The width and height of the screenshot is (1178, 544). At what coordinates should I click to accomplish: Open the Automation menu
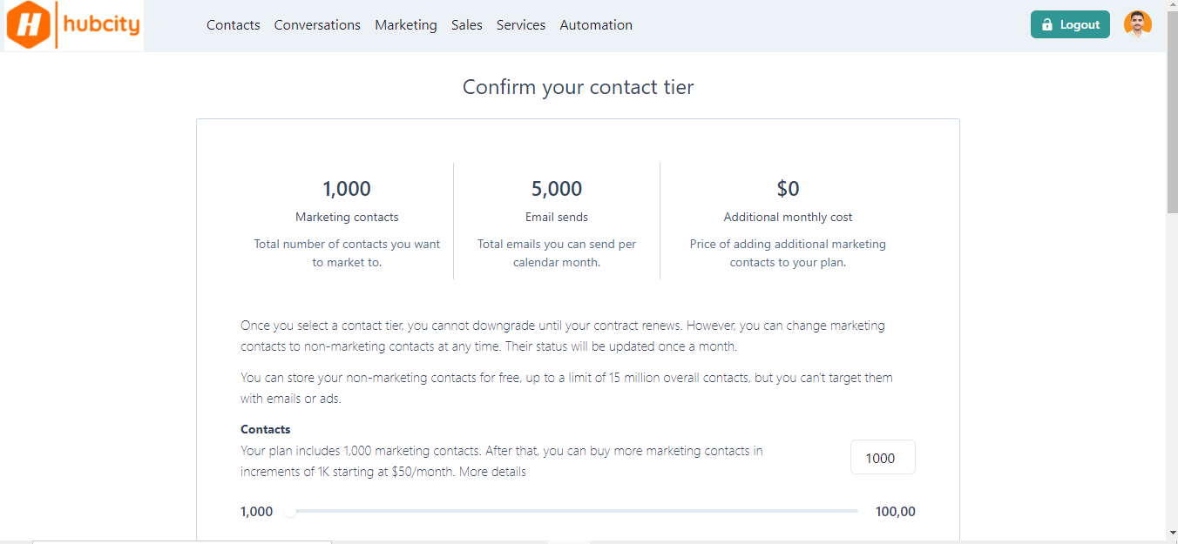(x=596, y=25)
